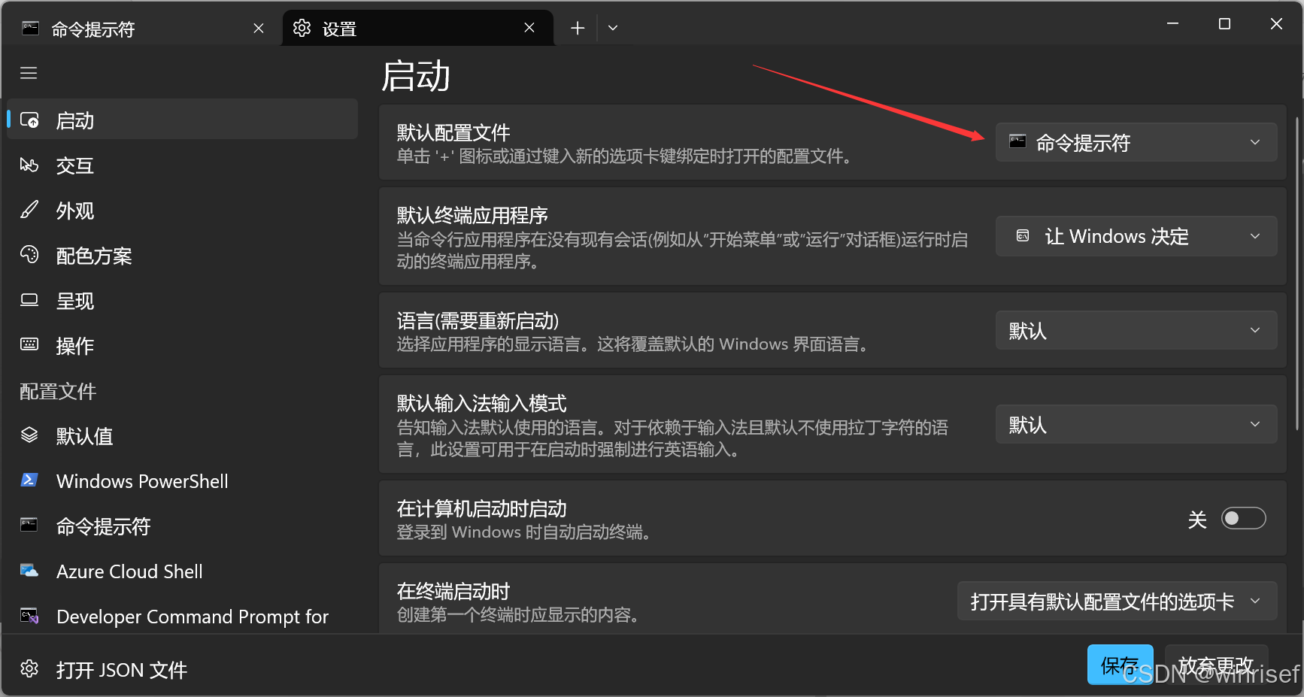Click the 放弃更改 discard button

1216,665
